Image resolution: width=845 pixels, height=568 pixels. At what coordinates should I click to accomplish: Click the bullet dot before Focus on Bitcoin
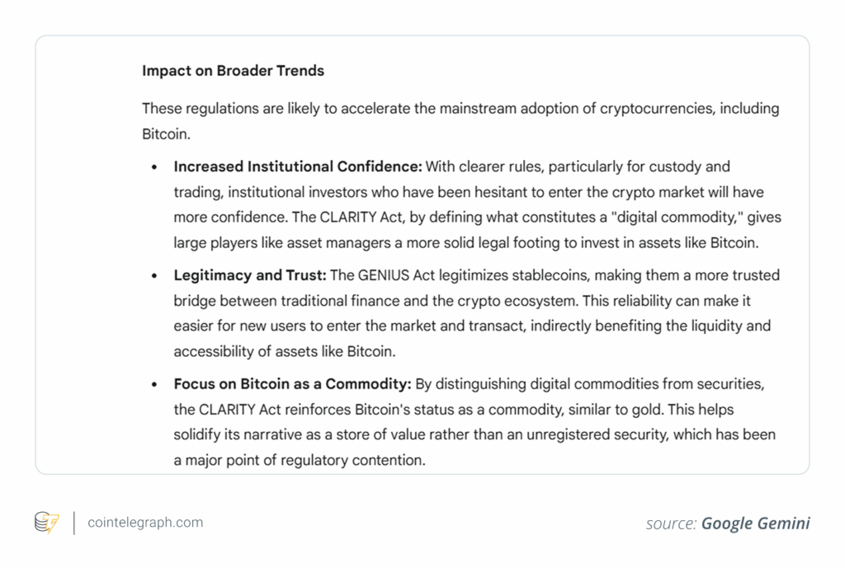coord(154,385)
